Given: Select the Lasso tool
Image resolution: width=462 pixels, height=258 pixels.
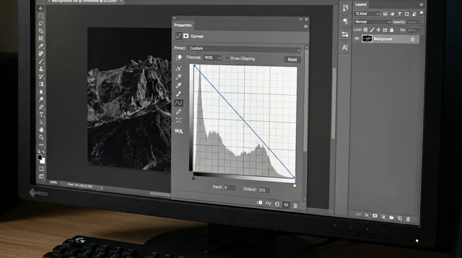Looking at the screenshot, I should point(41,23).
